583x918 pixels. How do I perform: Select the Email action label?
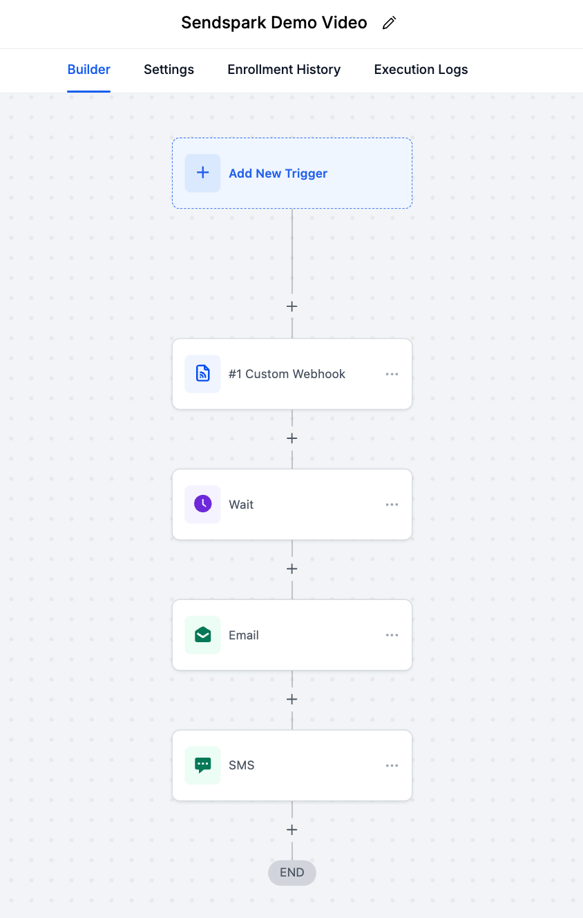[244, 635]
